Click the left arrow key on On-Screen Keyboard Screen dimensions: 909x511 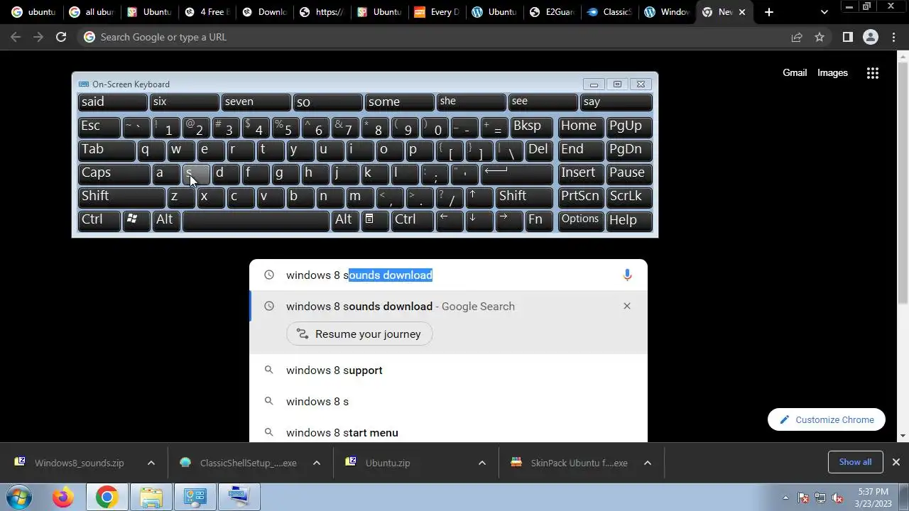[450, 220]
